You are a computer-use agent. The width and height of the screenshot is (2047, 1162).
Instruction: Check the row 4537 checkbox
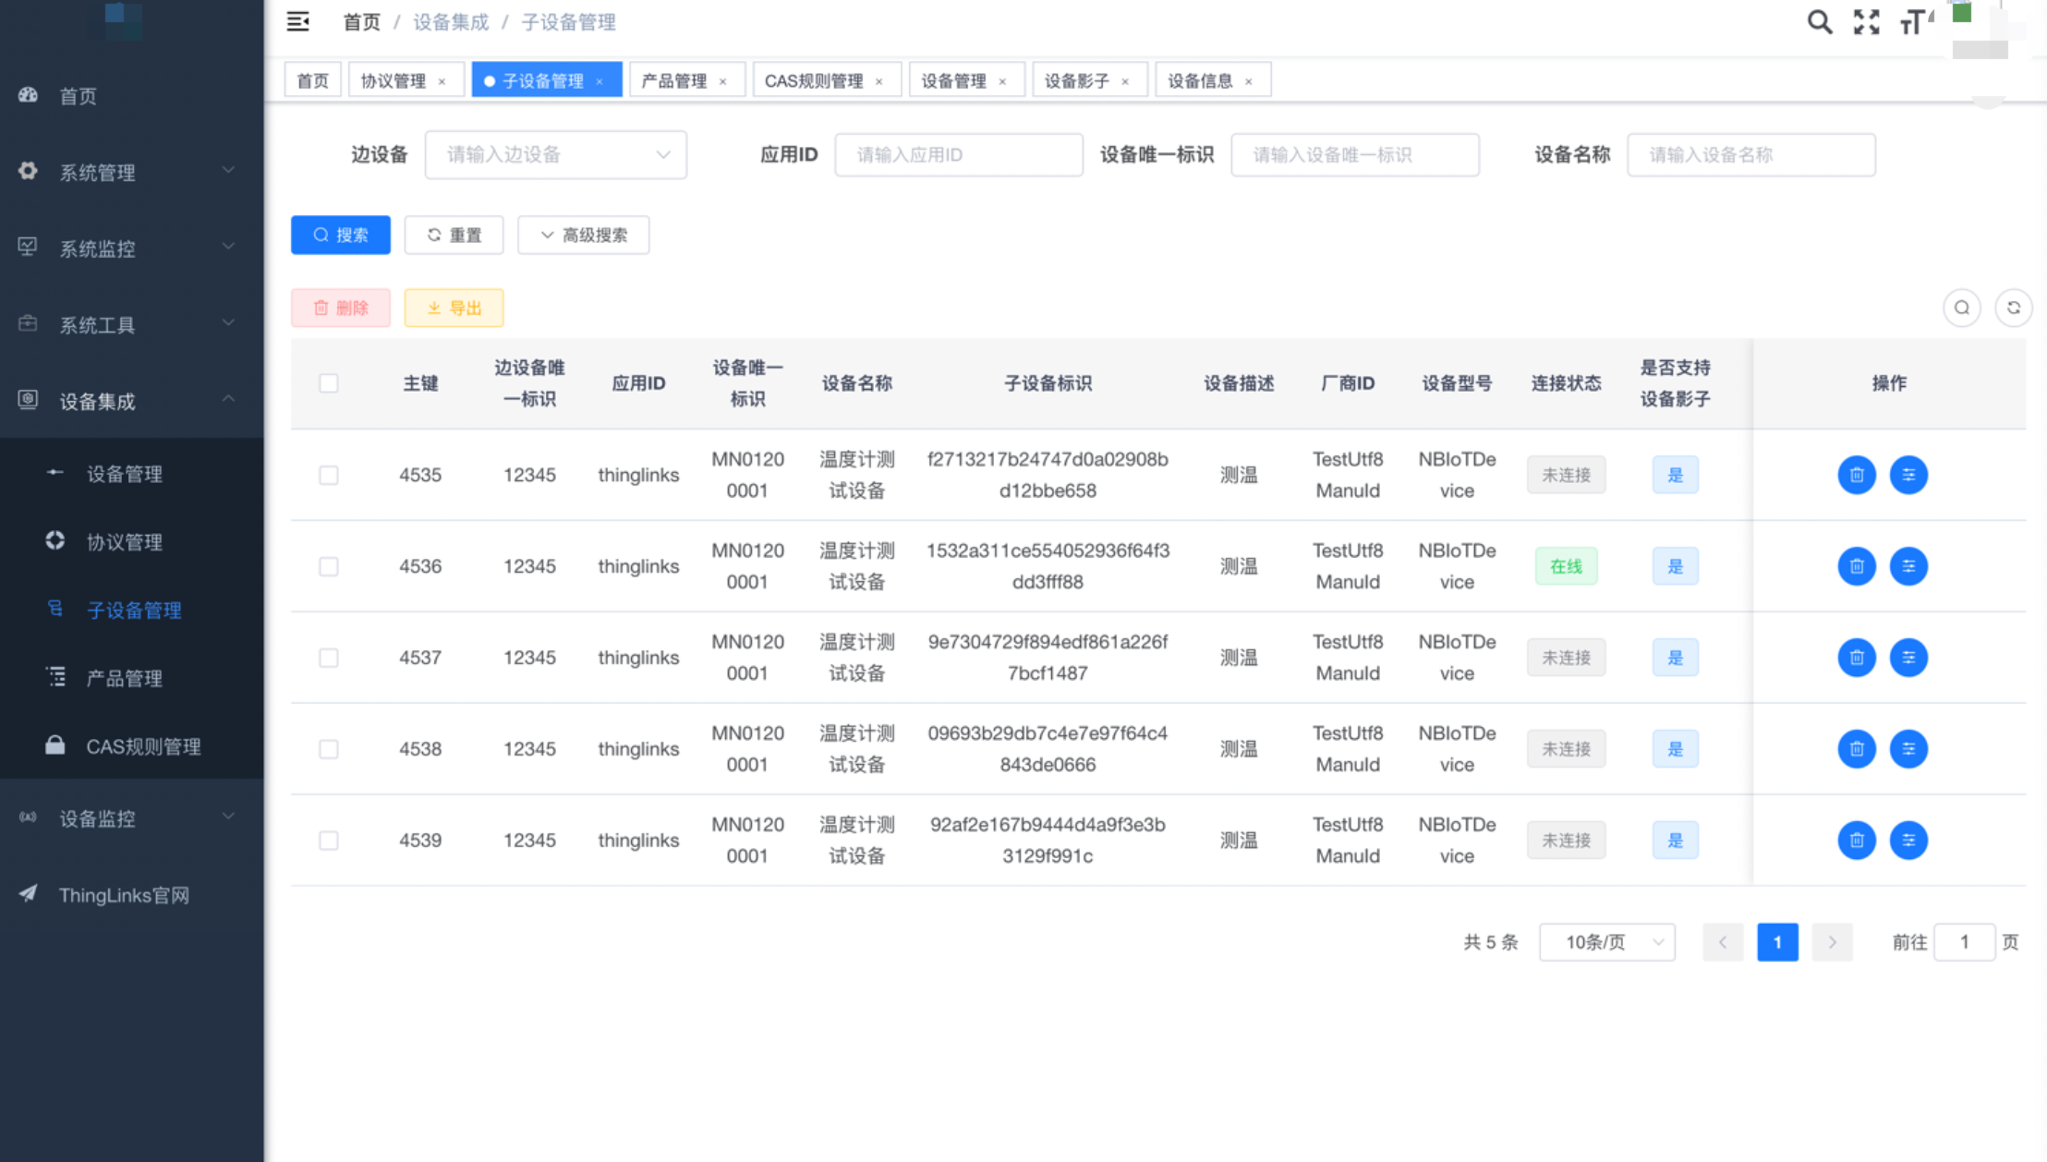[328, 658]
